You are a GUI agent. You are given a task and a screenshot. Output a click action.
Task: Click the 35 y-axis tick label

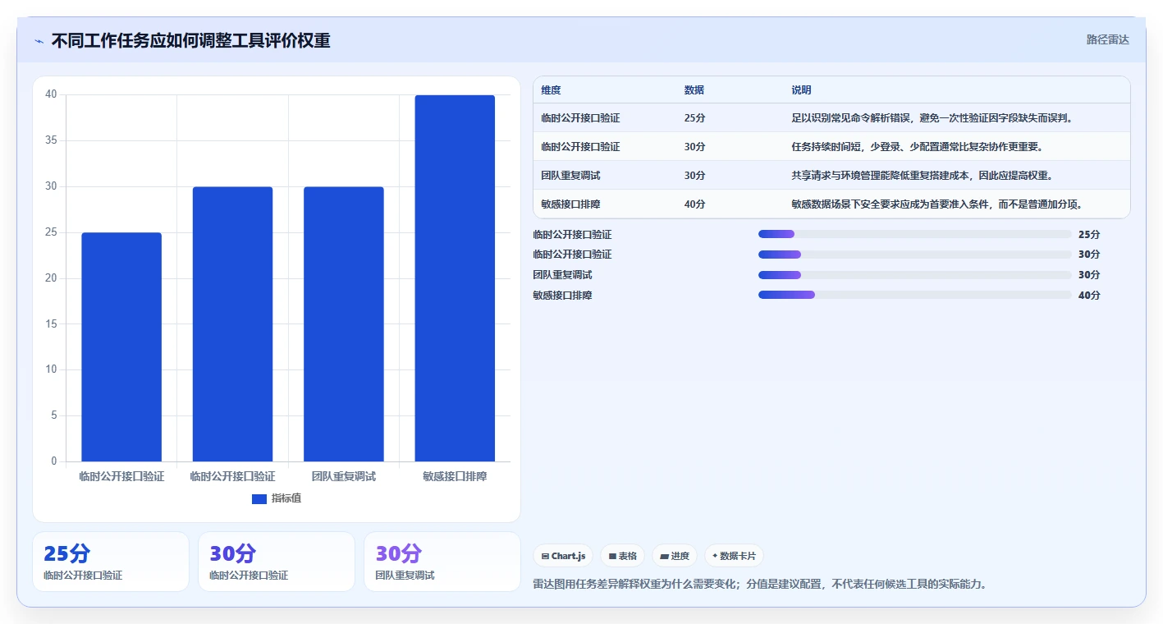click(51, 140)
